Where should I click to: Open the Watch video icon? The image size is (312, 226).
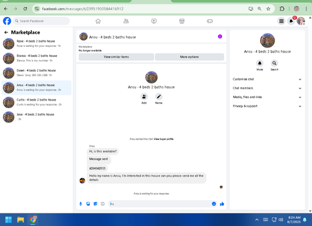coord(154,21)
